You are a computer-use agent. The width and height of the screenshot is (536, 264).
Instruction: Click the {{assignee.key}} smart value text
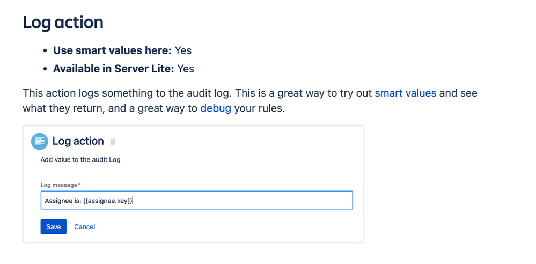[x=108, y=201]
